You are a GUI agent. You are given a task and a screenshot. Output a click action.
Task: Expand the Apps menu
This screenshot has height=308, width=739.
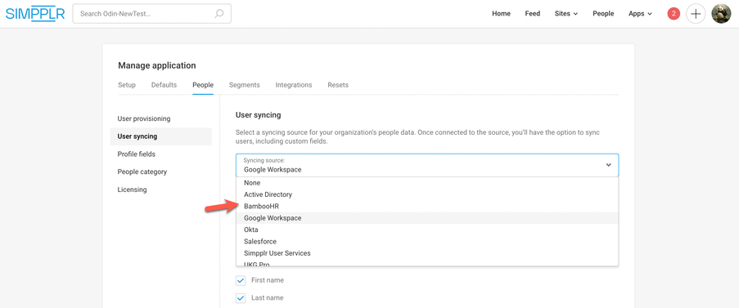coord(640,14)
